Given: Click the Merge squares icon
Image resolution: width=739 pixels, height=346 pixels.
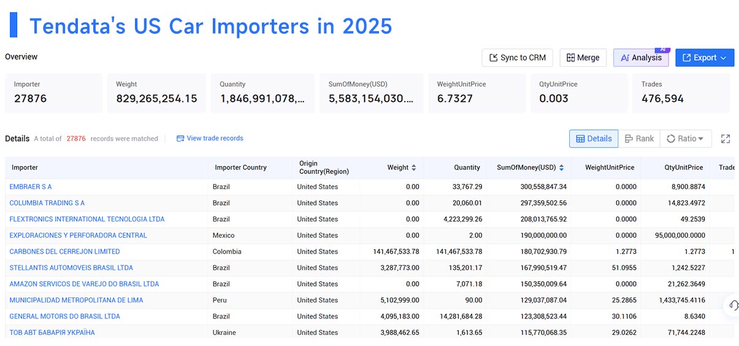Looking at the screenshot, I should tap(570, 58).
